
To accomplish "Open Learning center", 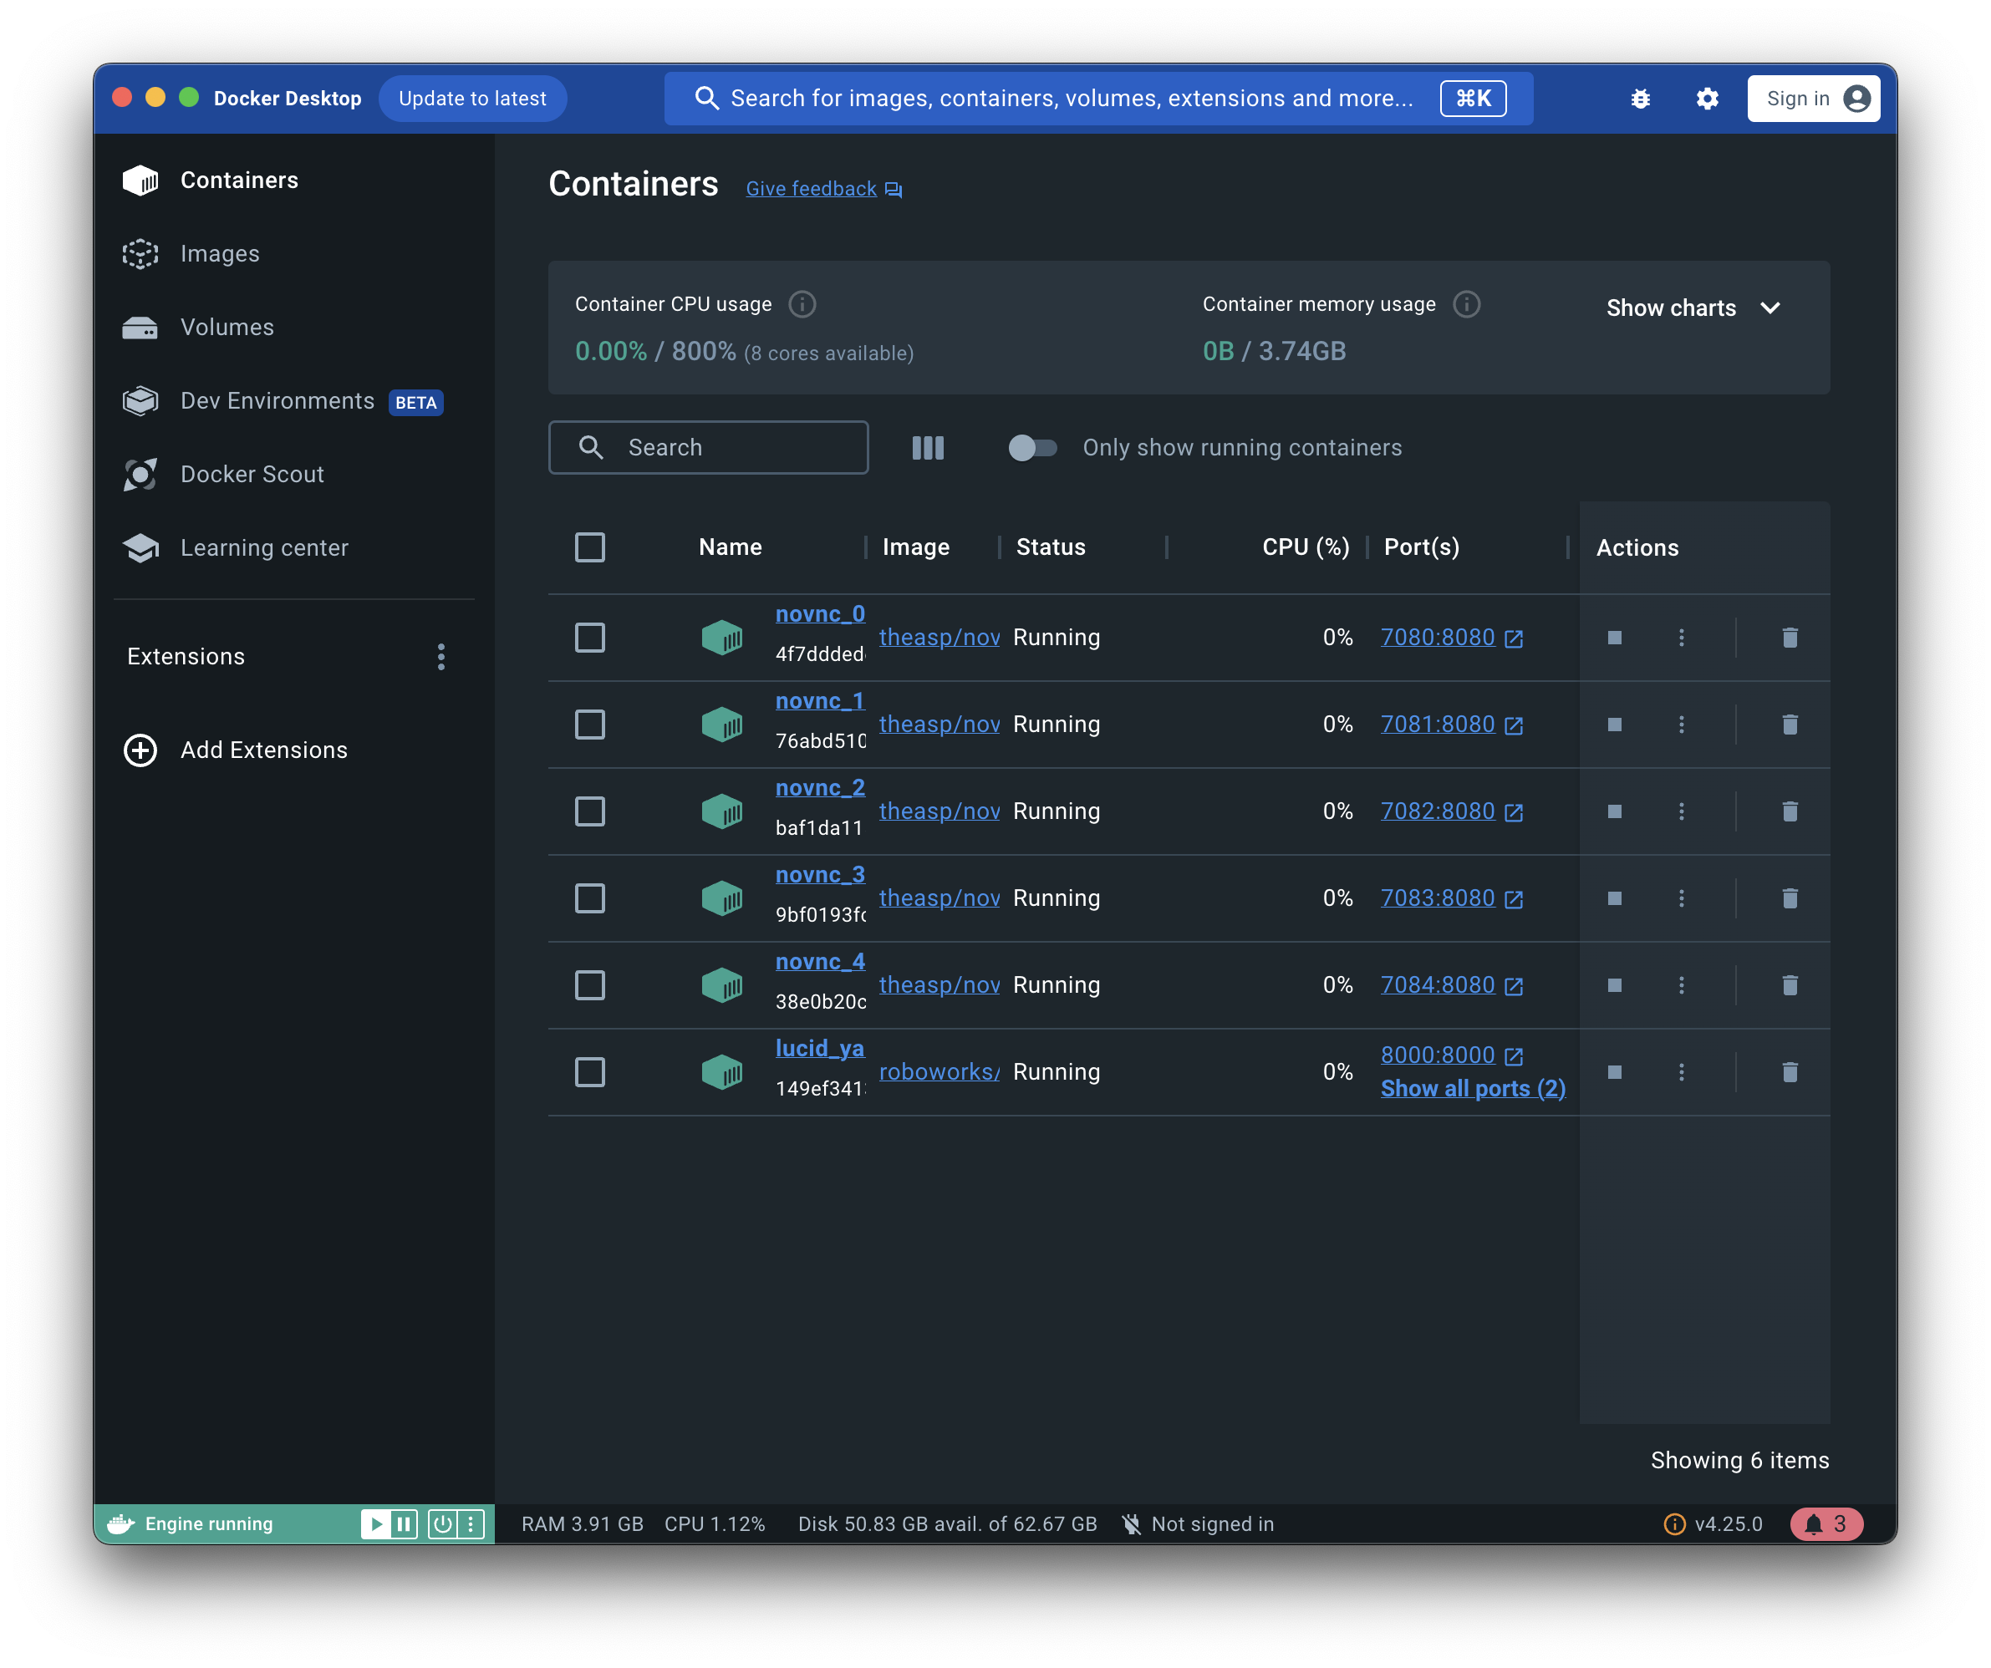I will point(294,548).
